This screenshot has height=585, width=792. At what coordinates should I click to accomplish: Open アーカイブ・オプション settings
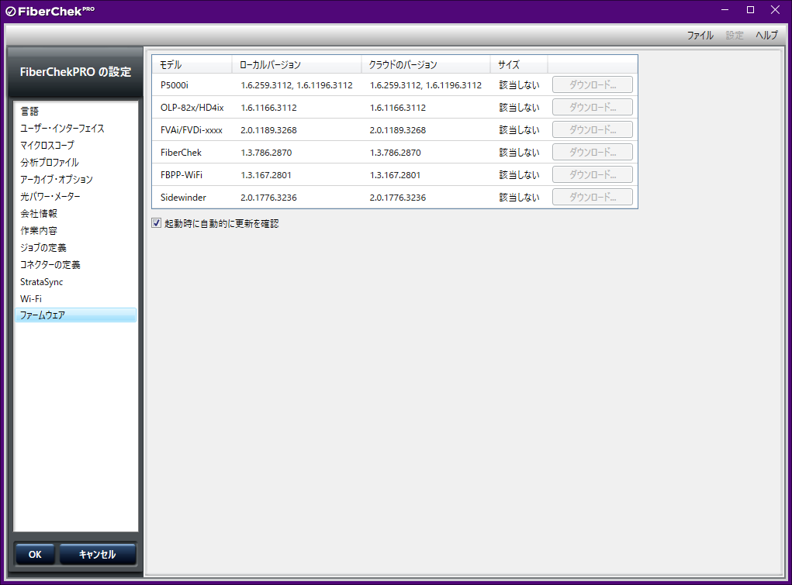point(76,179)
